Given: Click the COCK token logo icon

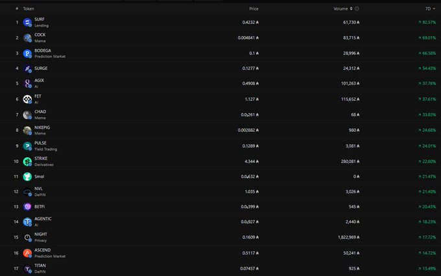Looking at the screenshot, I should [27, 37].
